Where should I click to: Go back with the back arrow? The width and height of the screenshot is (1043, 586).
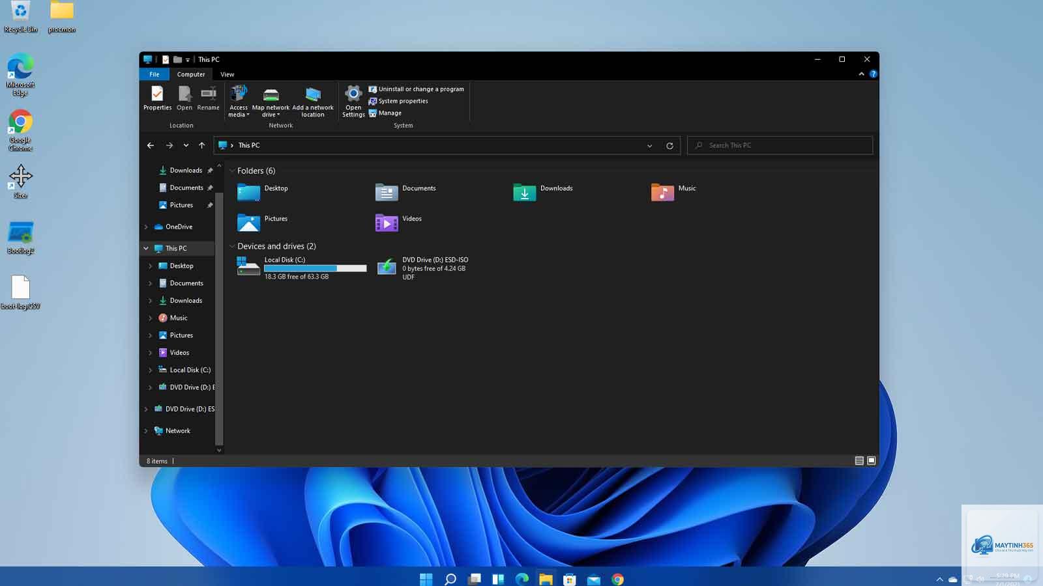tap(151, 145)
